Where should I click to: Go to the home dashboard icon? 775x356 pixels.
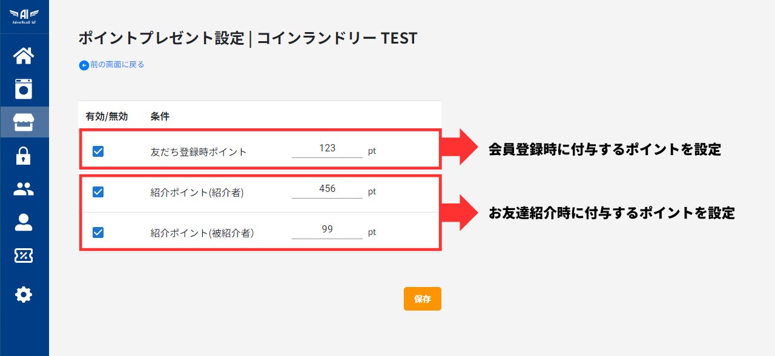24,56
